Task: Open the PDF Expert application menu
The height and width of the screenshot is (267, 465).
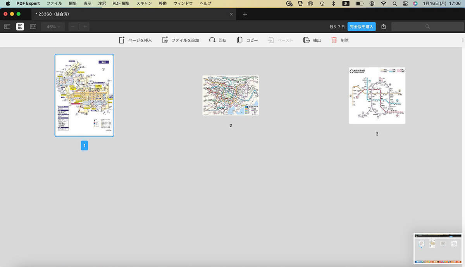Action: [28, 3]
